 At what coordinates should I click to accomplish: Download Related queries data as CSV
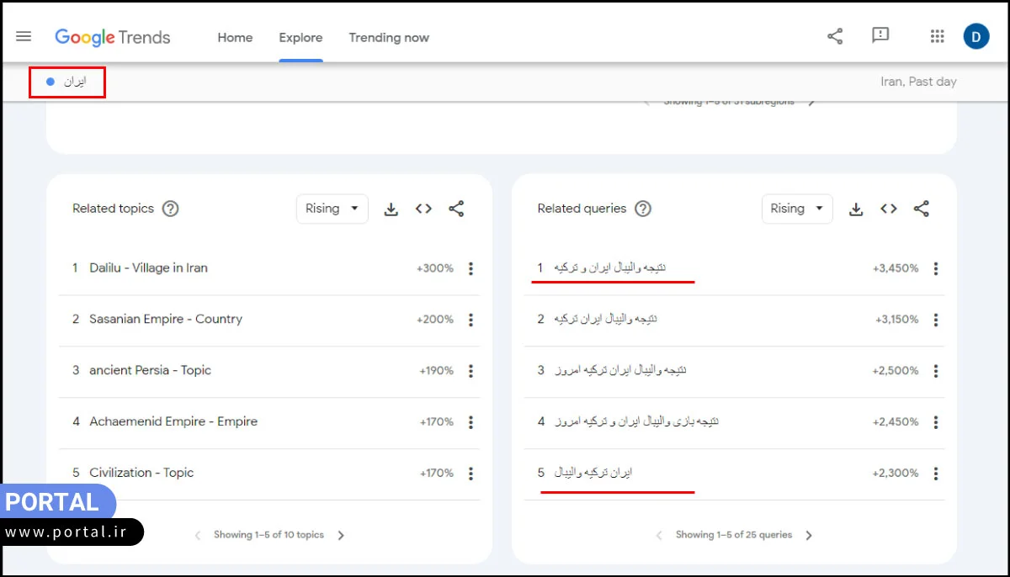click(x=856, y=209)
